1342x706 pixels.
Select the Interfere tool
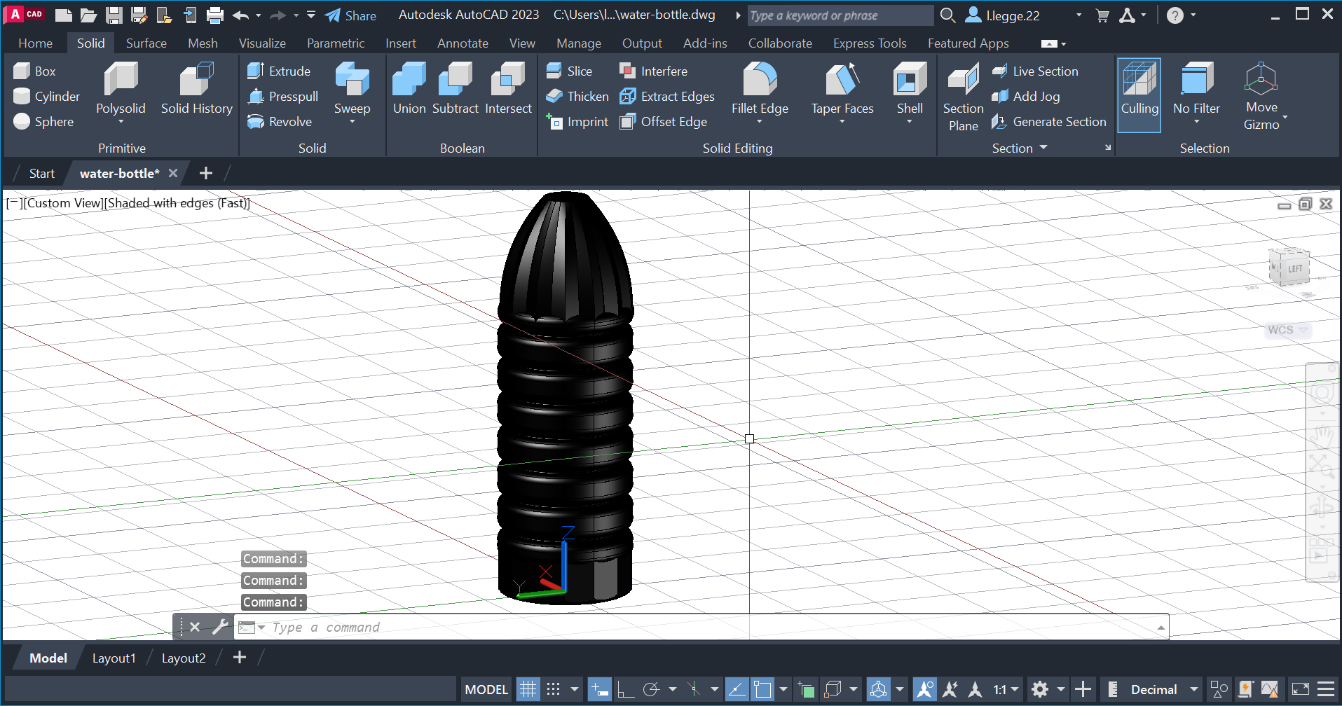coord(653,71)
